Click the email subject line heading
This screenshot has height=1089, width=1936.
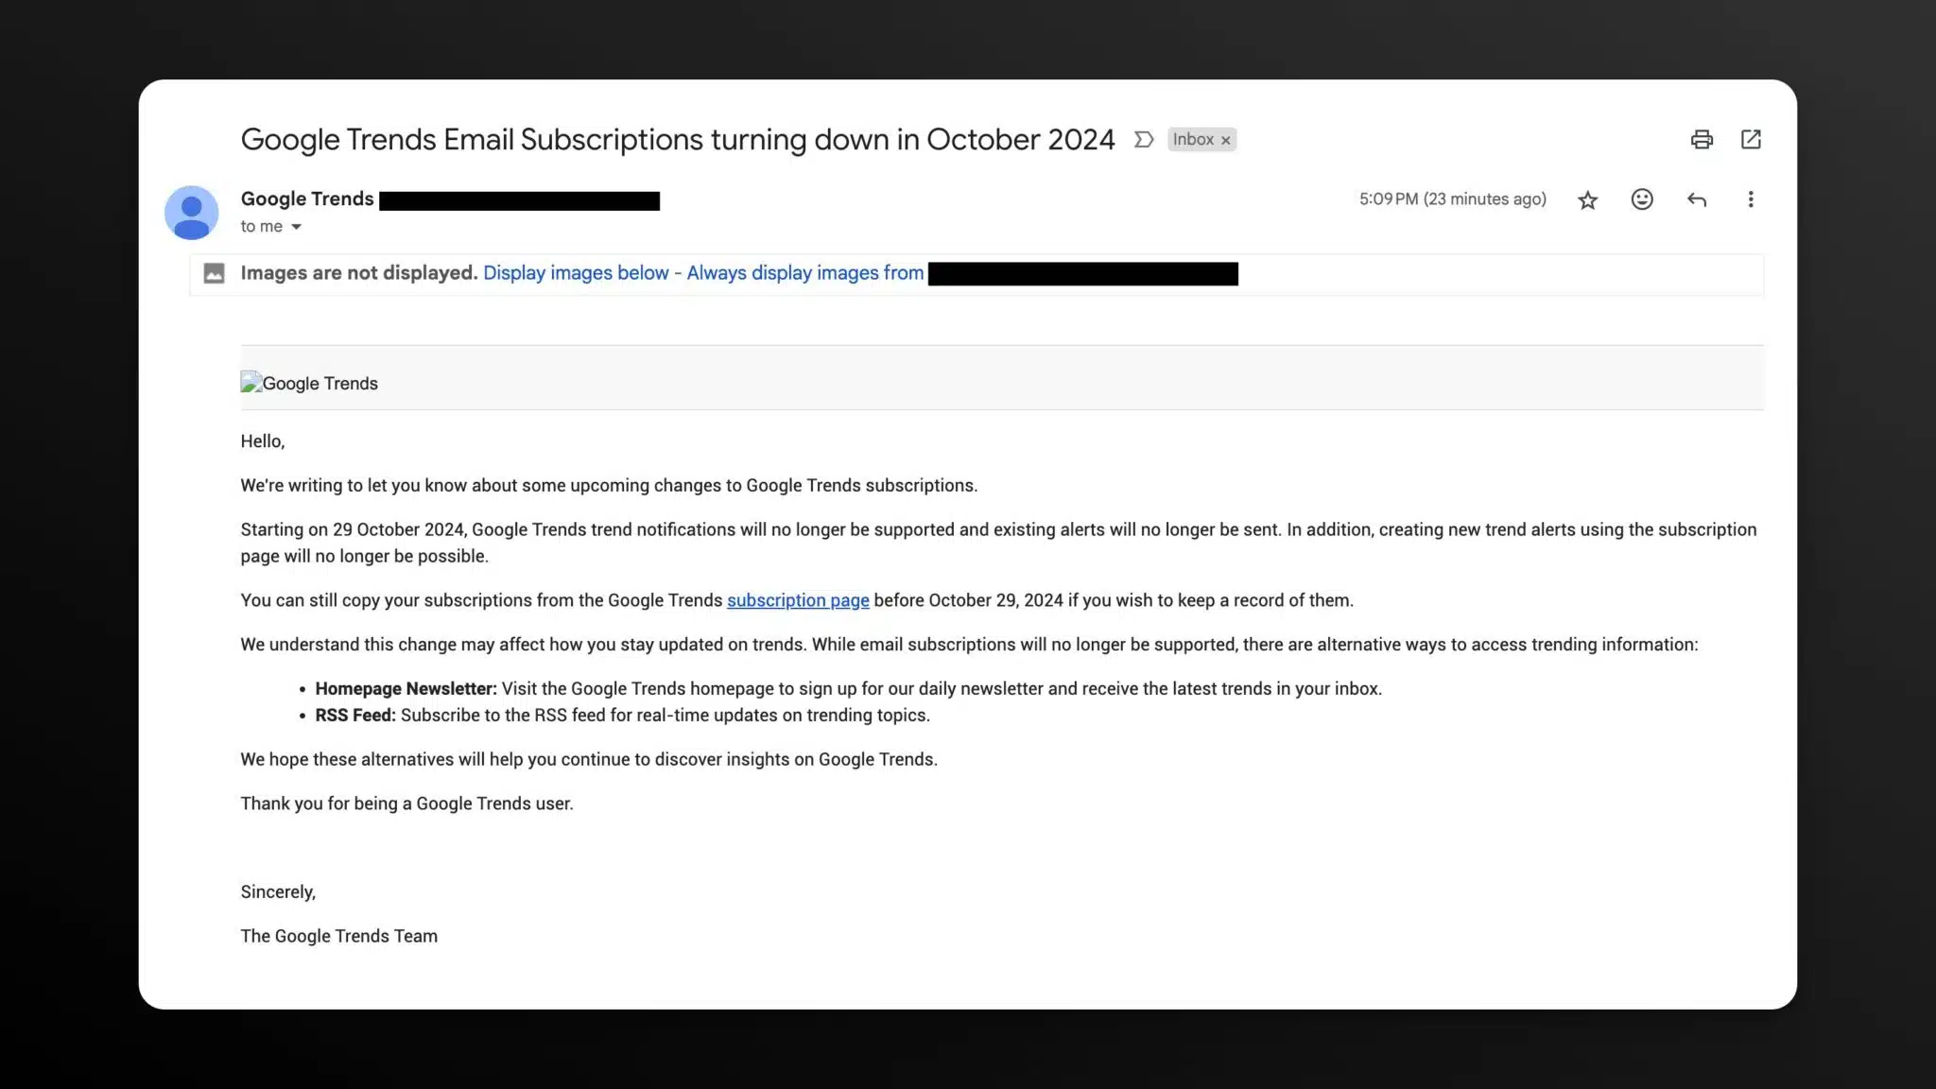tap(677, 140)
